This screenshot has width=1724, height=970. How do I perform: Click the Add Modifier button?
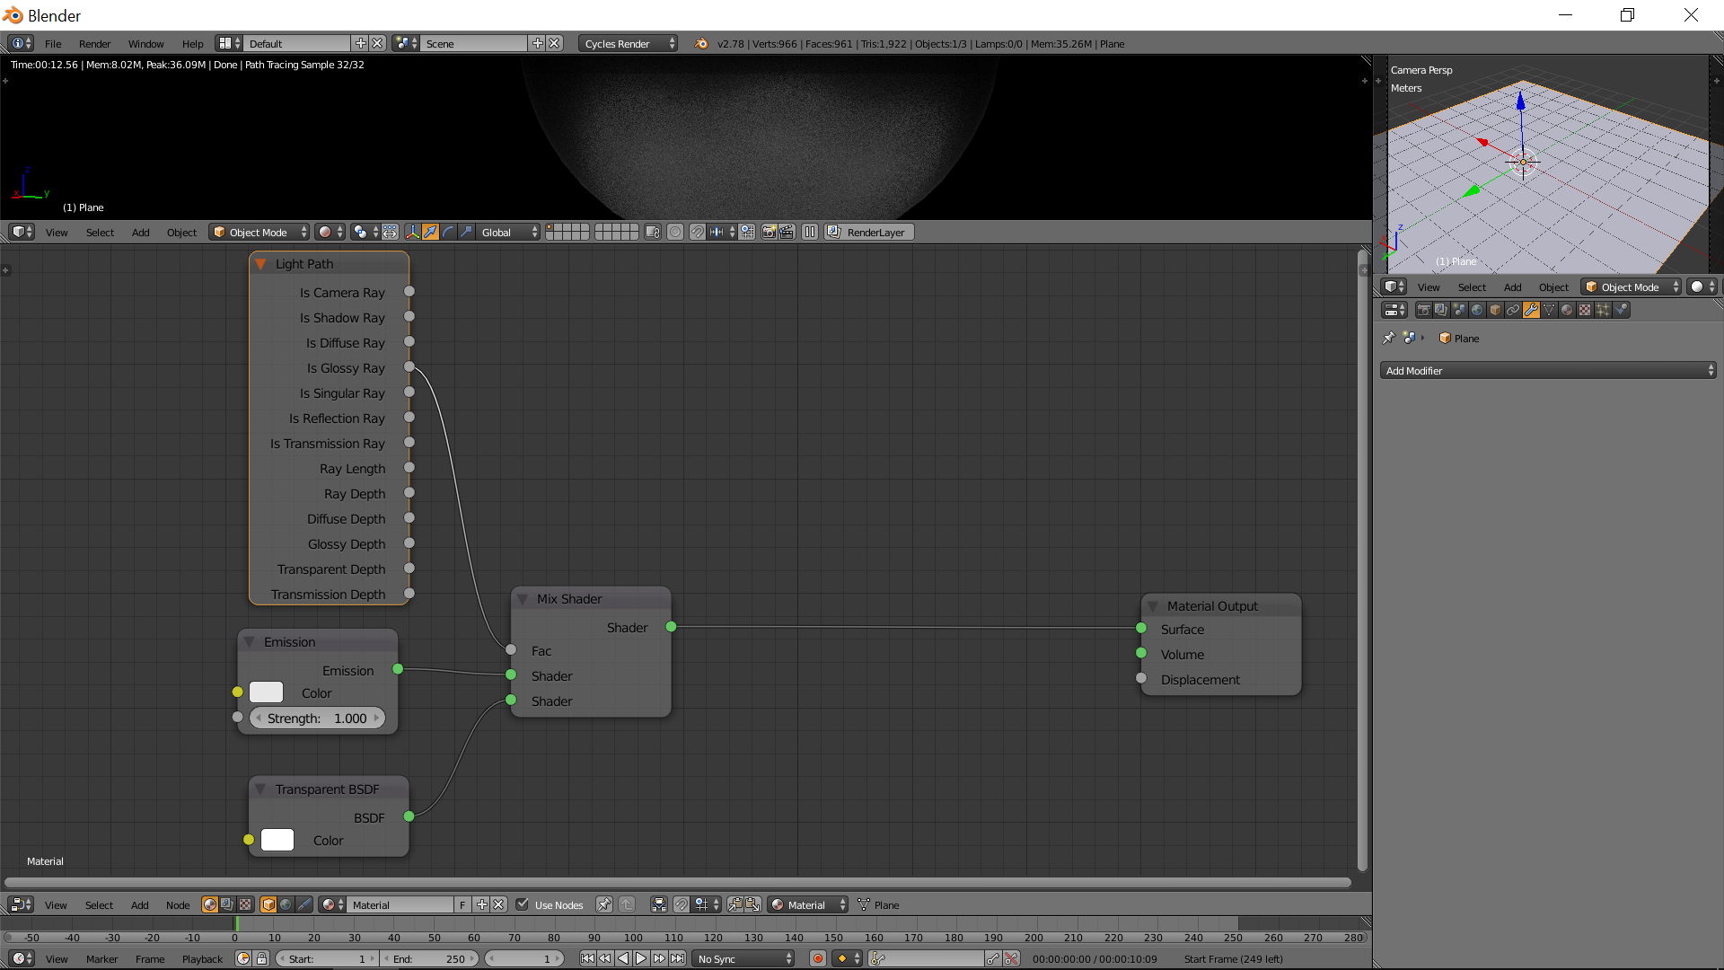point(1543,371)
